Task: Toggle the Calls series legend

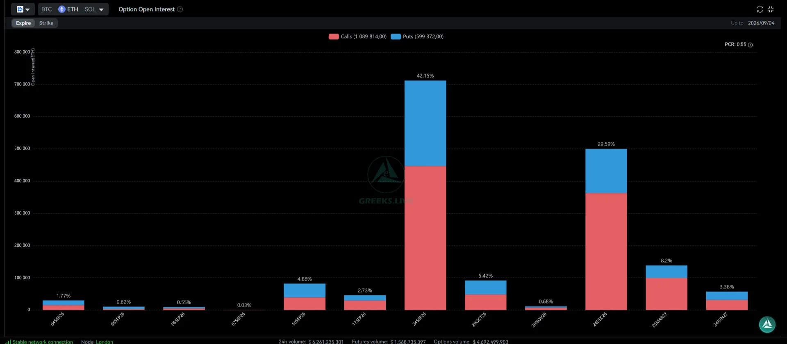Action: point(357,36)
